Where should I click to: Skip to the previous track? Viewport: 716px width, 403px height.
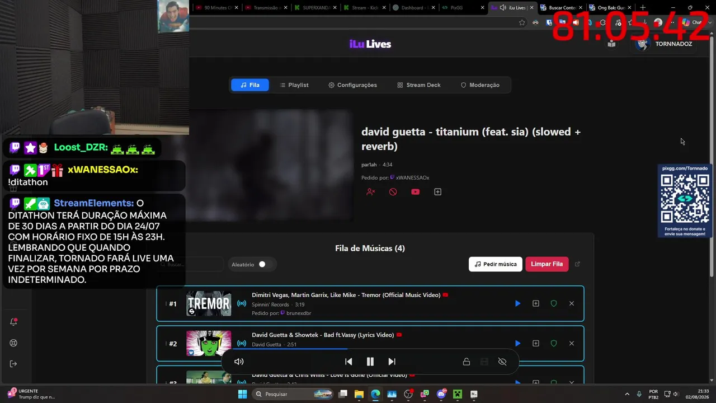pyautogui.click(x=348, y=362)
